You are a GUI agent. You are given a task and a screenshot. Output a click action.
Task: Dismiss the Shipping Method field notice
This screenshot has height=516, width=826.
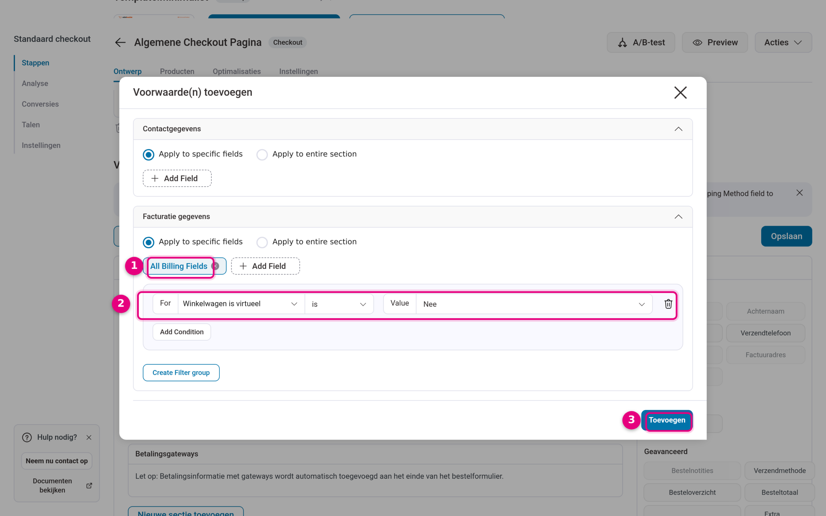click(799, 193)
